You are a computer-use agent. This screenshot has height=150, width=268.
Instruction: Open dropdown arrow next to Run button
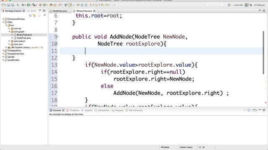click(x=31, y=5)
